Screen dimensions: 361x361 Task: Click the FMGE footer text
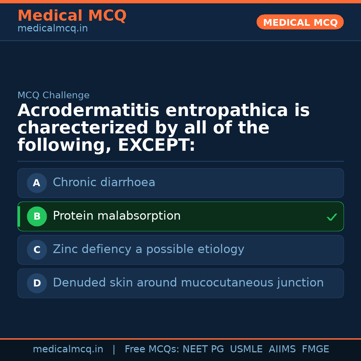point(315,349)
